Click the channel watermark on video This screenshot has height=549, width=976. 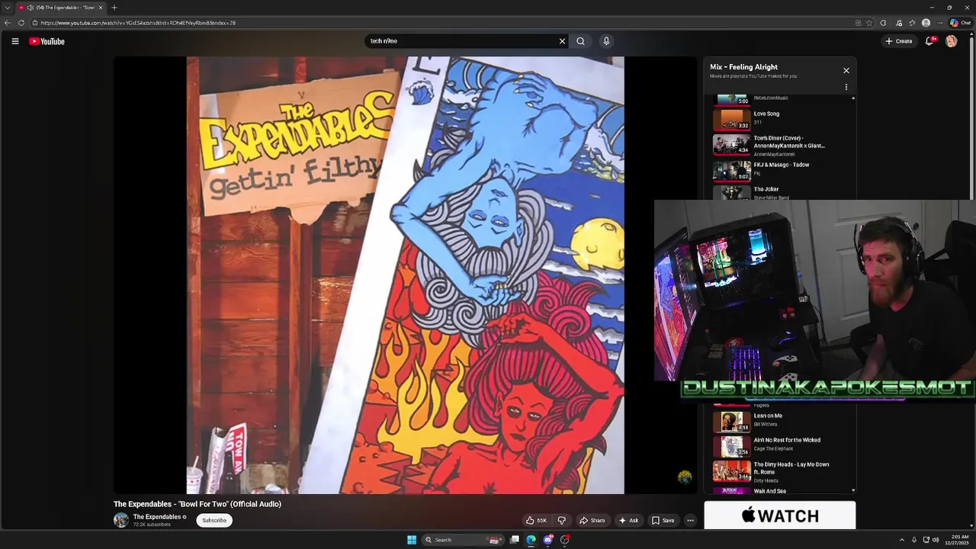[x=685, y=477]
